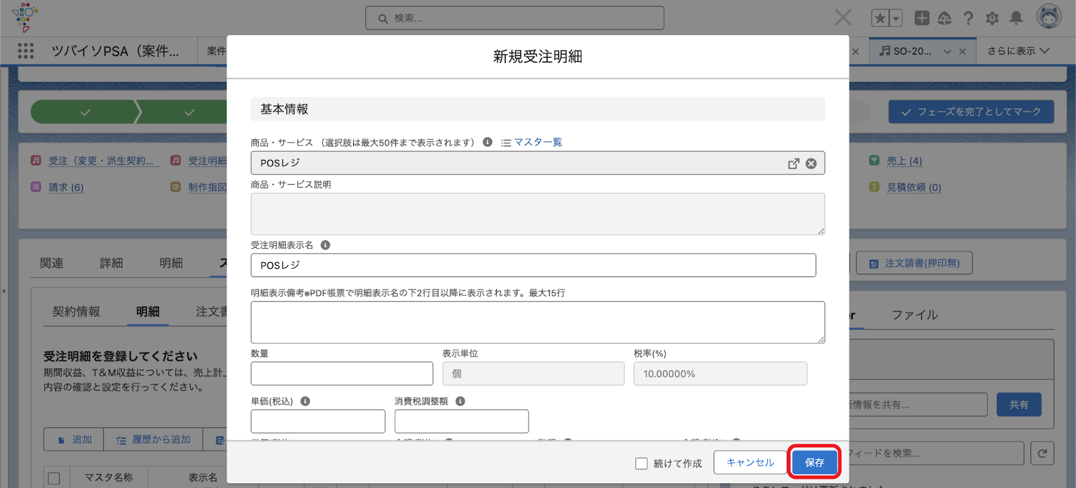
Task: Show info tooltip for 商品・サービス field
Action: (488, 142)
